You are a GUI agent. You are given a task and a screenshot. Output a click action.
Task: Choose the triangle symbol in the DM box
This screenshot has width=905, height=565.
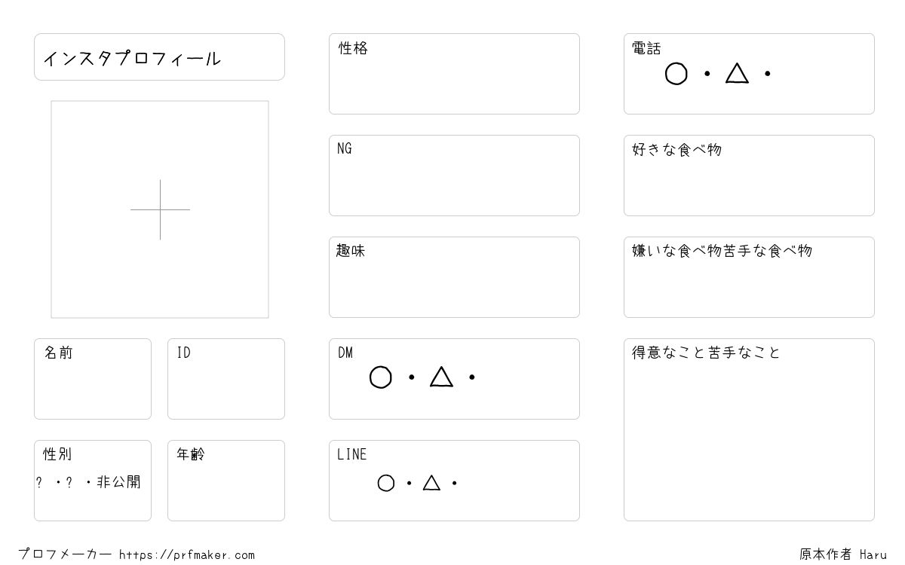(441, 377)
